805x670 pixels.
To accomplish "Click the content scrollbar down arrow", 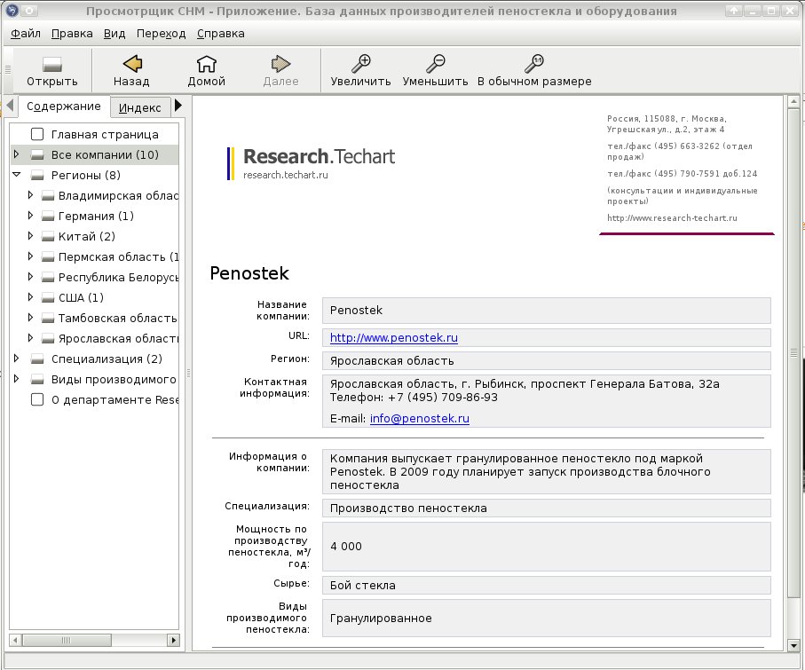I will pos(793,646).
